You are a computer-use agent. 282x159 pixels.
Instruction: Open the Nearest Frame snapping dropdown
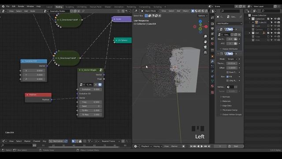coord(111,141)
